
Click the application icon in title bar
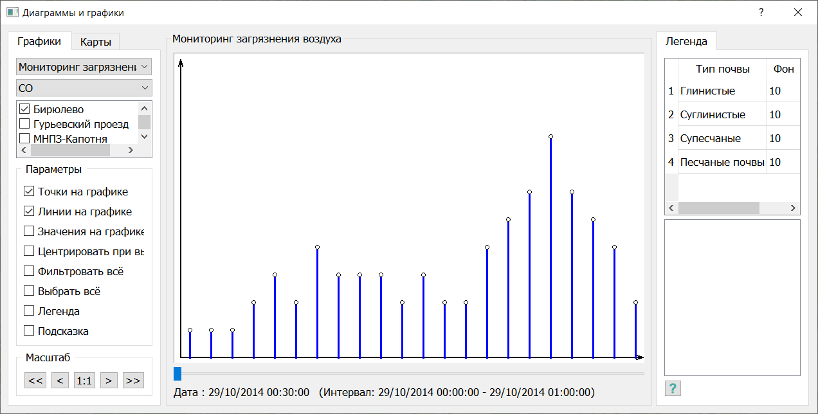pyautogui.click(x=12, y=12)
